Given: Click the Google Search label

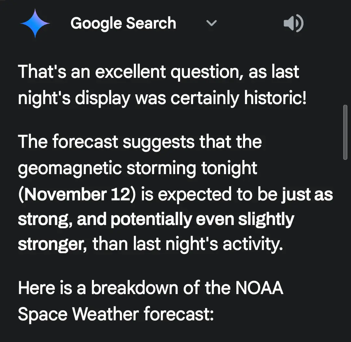Looking at the screenshot, I should coord(123,23).
